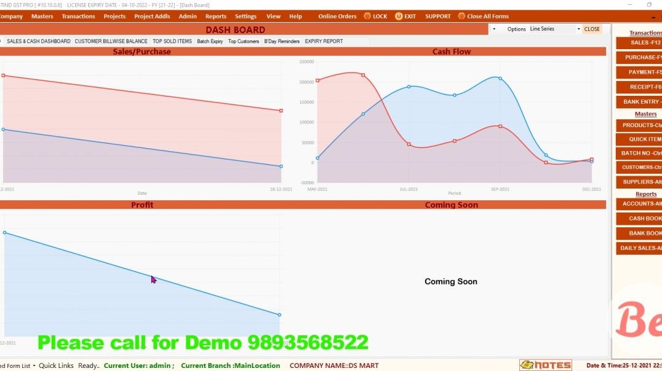Click SUPPORT in the menu bar
The width and height of the screenshot is (662, 371).
coord(437,16)
